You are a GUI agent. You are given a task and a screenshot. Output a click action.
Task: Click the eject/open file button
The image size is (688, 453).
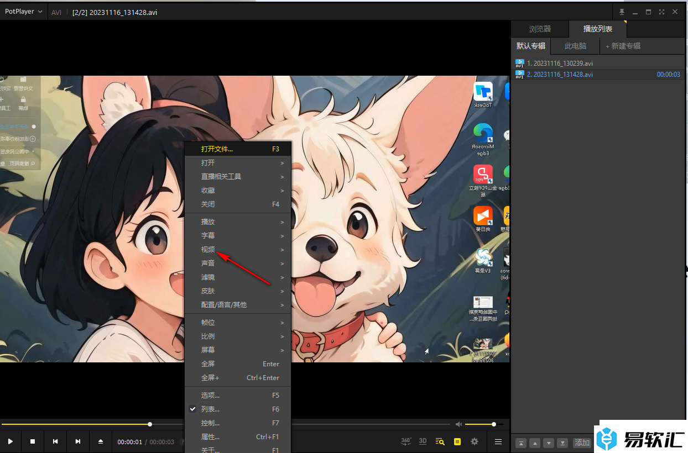(x=101, y=441)
